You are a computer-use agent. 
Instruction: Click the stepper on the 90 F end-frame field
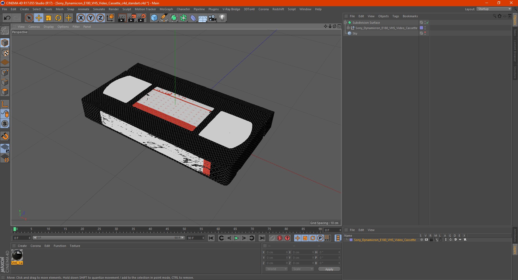click(203, 238)
